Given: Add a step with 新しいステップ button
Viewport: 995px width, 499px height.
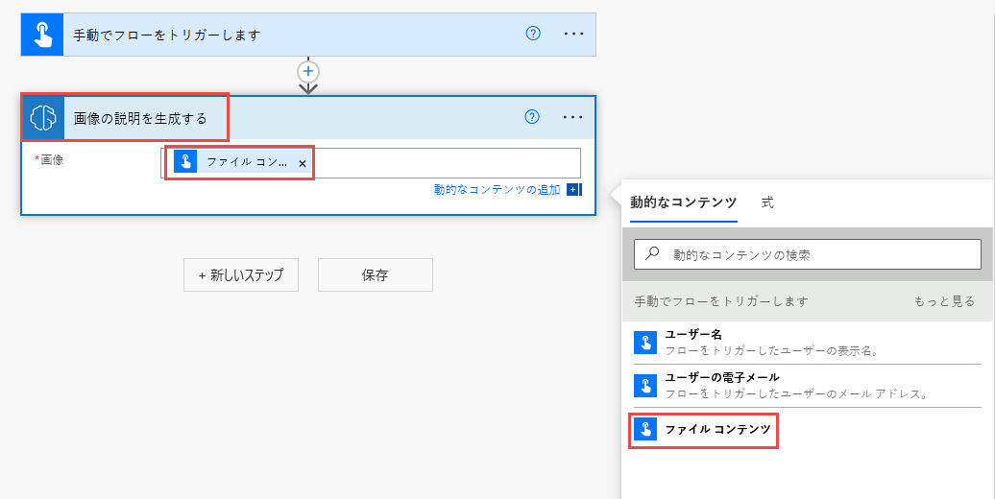Looking at the screenshot, I should (x=241, y=275).
